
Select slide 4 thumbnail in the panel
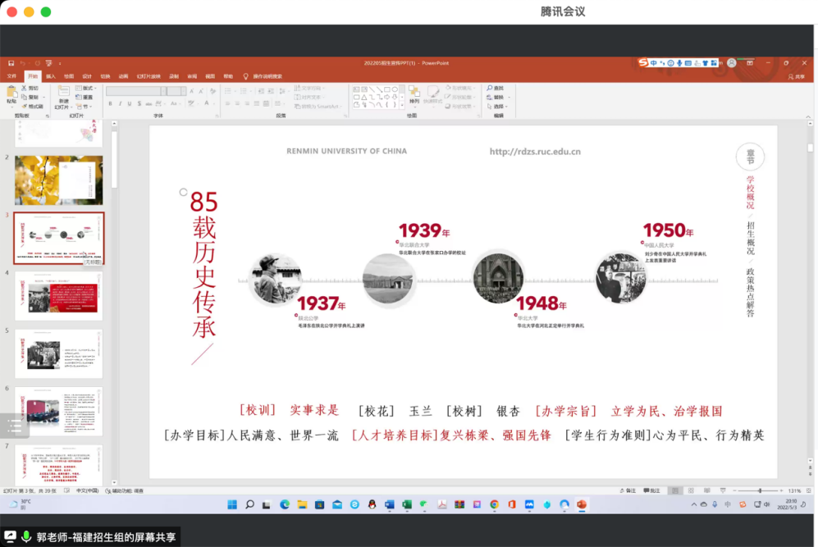tap(58, 296)
